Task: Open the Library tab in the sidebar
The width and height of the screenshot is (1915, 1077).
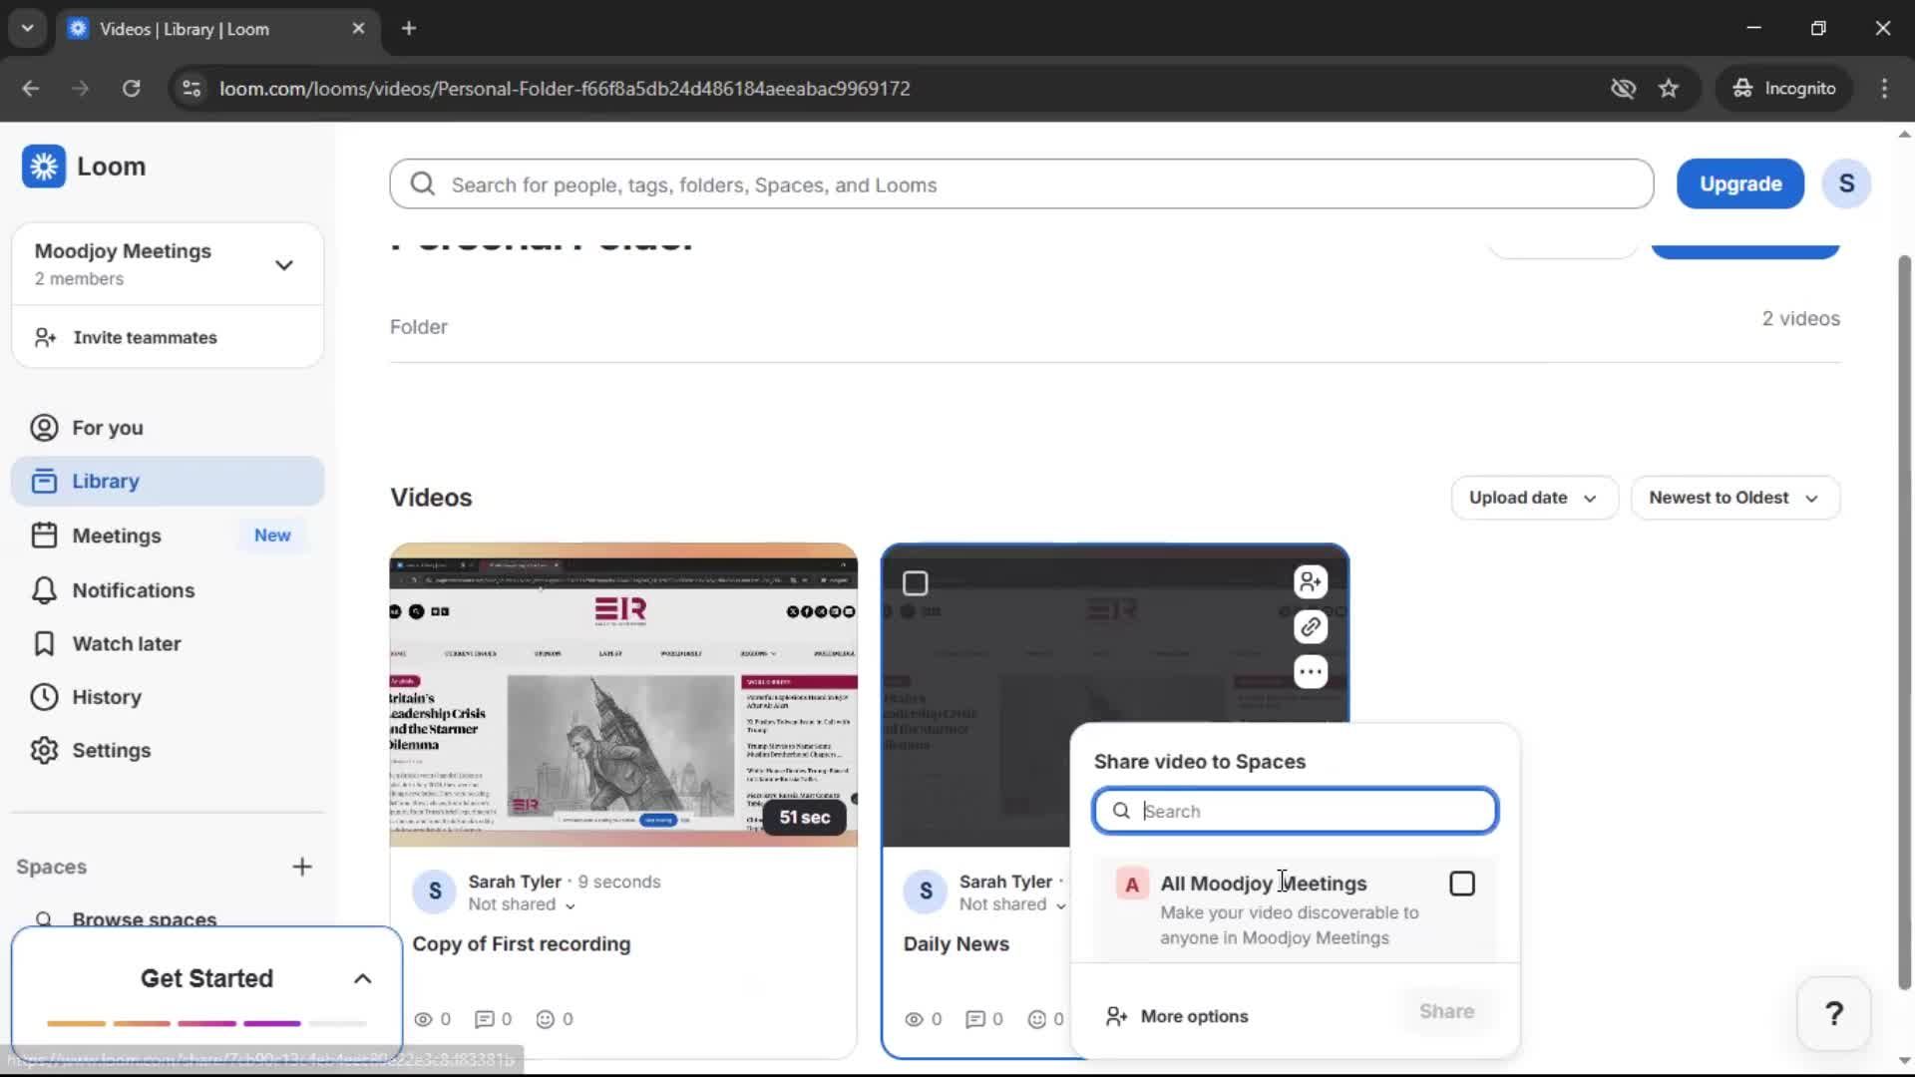Action: pos(106,481)
